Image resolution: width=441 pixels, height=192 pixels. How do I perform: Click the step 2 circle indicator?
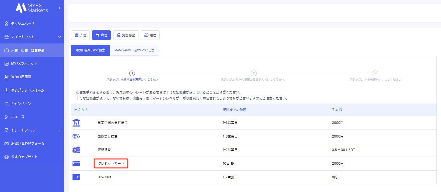(x=253, y=73)
